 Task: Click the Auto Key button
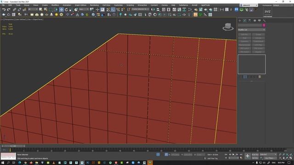point(255,155)
